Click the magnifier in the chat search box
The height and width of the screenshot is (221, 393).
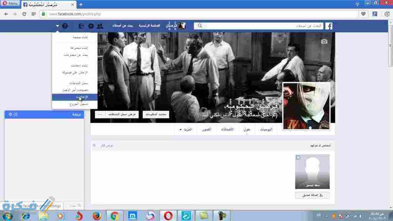tap(79, 206)
